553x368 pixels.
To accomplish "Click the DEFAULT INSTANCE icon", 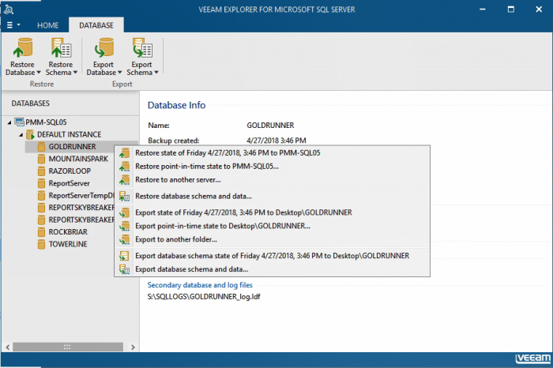I will point(30,134).
